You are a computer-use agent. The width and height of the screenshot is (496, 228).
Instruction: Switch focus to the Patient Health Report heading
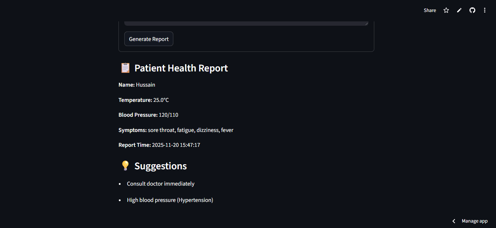(181, 68)
